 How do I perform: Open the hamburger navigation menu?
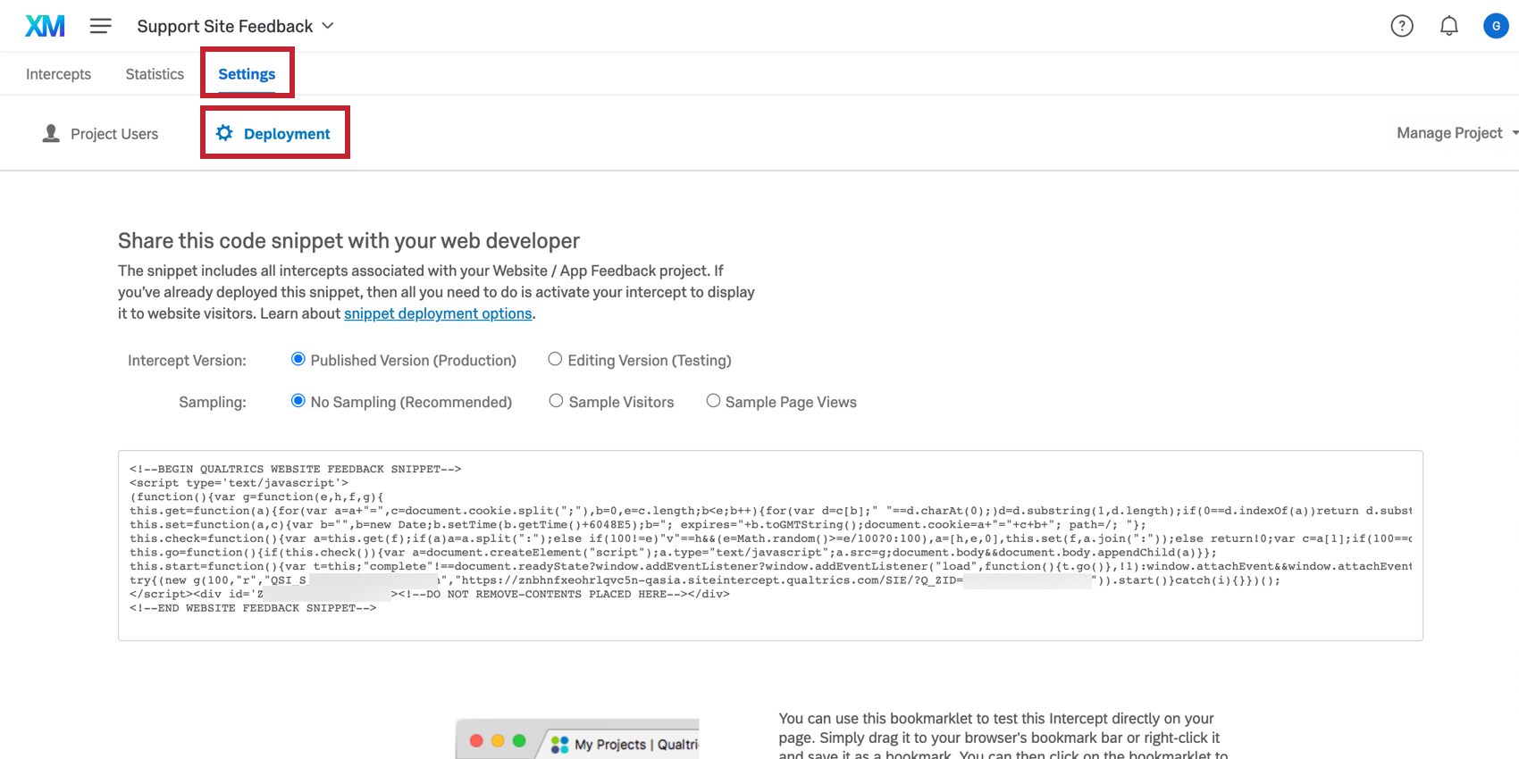tap(101, 26)
